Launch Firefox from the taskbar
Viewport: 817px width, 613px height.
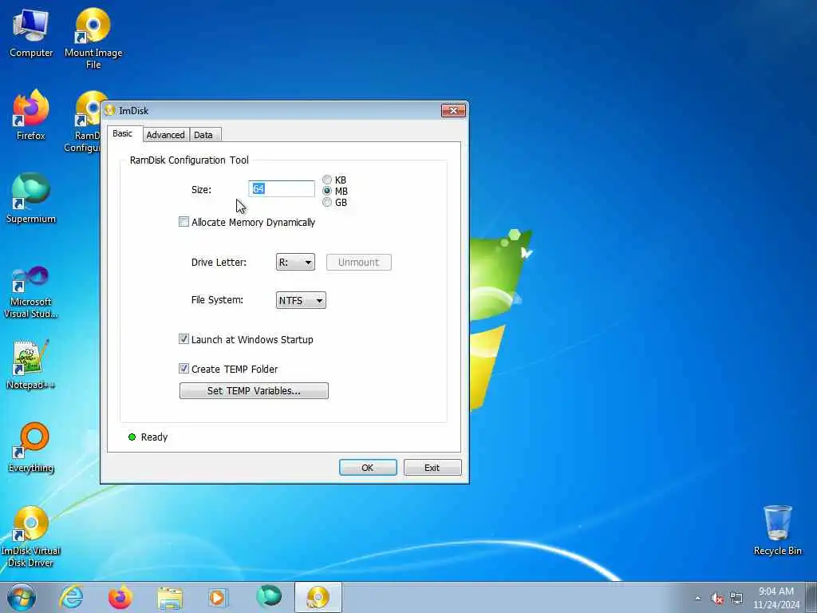[x=120, y=597]
